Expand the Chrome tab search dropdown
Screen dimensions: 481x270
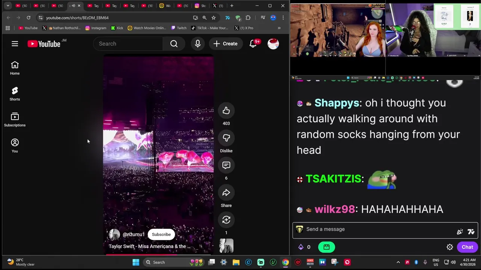coord(8,6)
